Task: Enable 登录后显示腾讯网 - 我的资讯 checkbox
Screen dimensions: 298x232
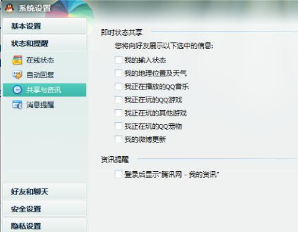Action: click(119, 174)
